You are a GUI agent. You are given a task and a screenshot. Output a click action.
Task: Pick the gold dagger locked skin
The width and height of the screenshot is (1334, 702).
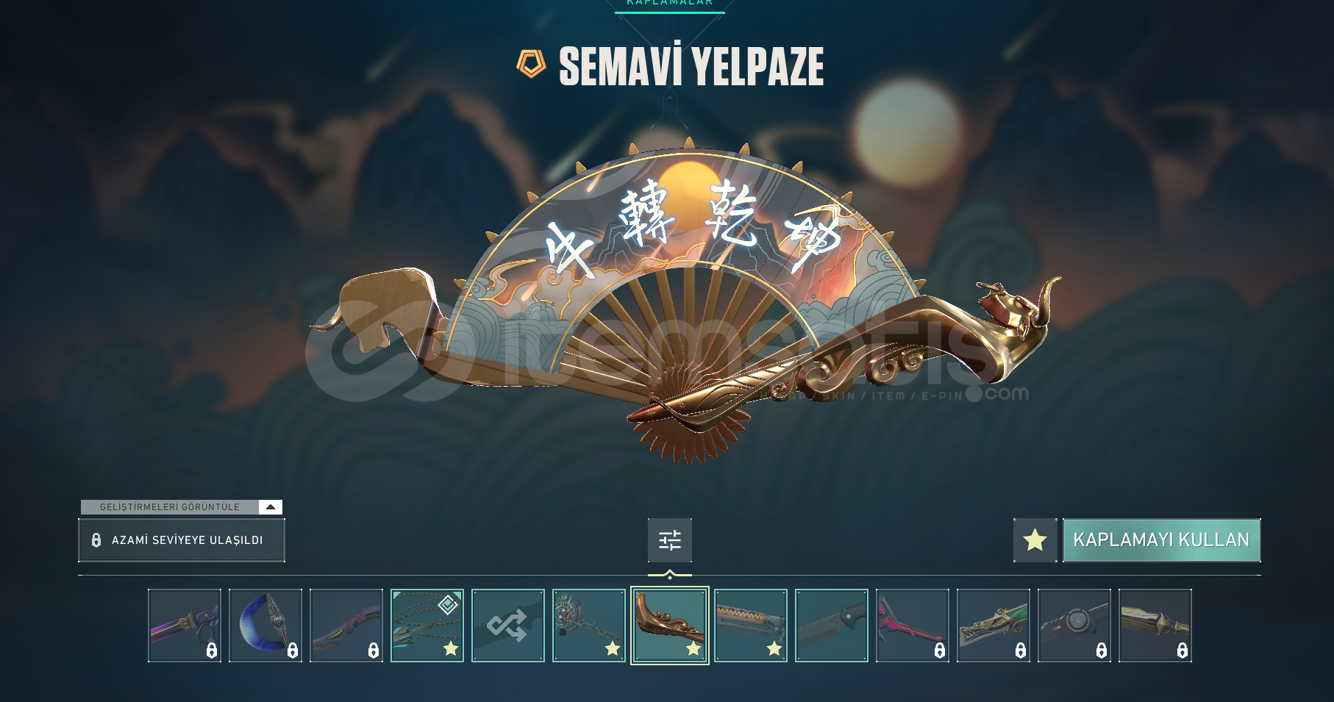[1155, 626]
